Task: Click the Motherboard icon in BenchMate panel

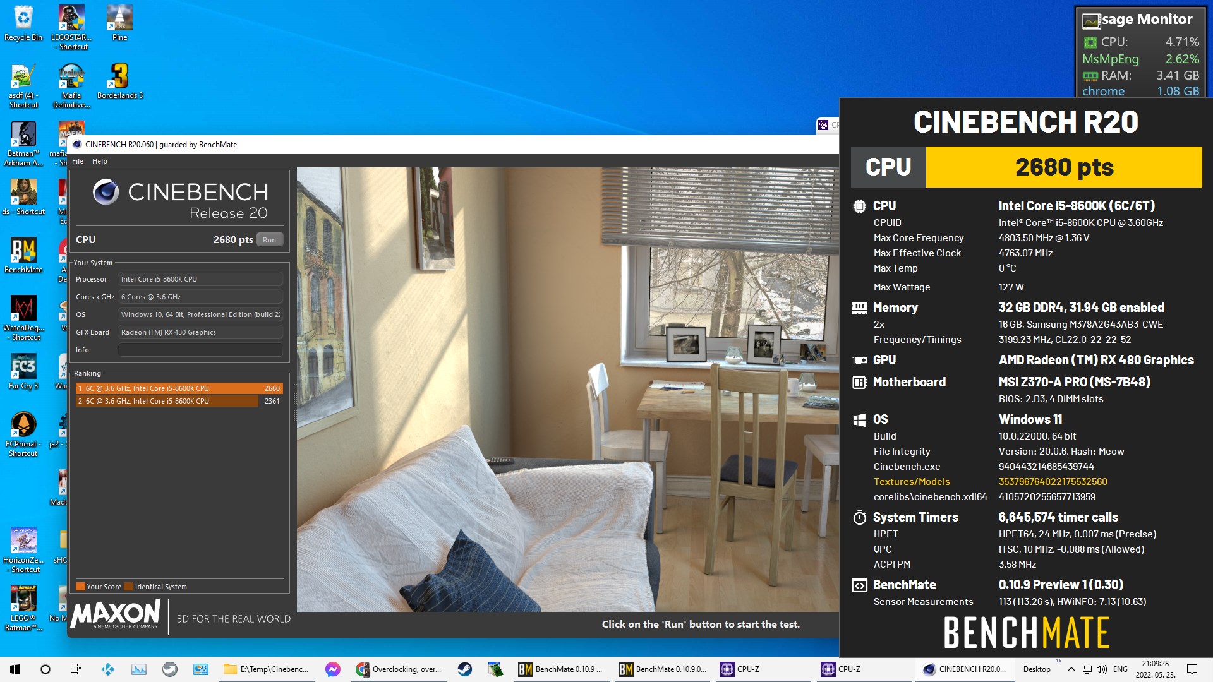Action: pos(859,383)
